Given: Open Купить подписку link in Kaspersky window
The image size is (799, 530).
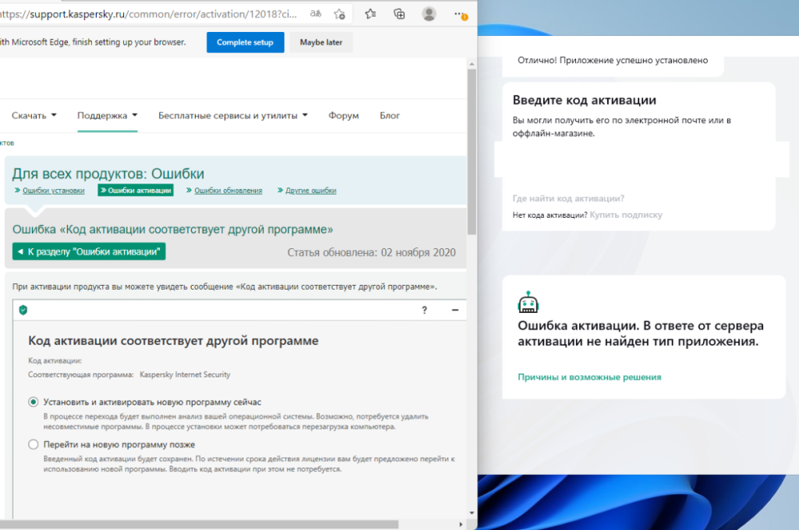Looking at the screenshot, I should [626, 215].
